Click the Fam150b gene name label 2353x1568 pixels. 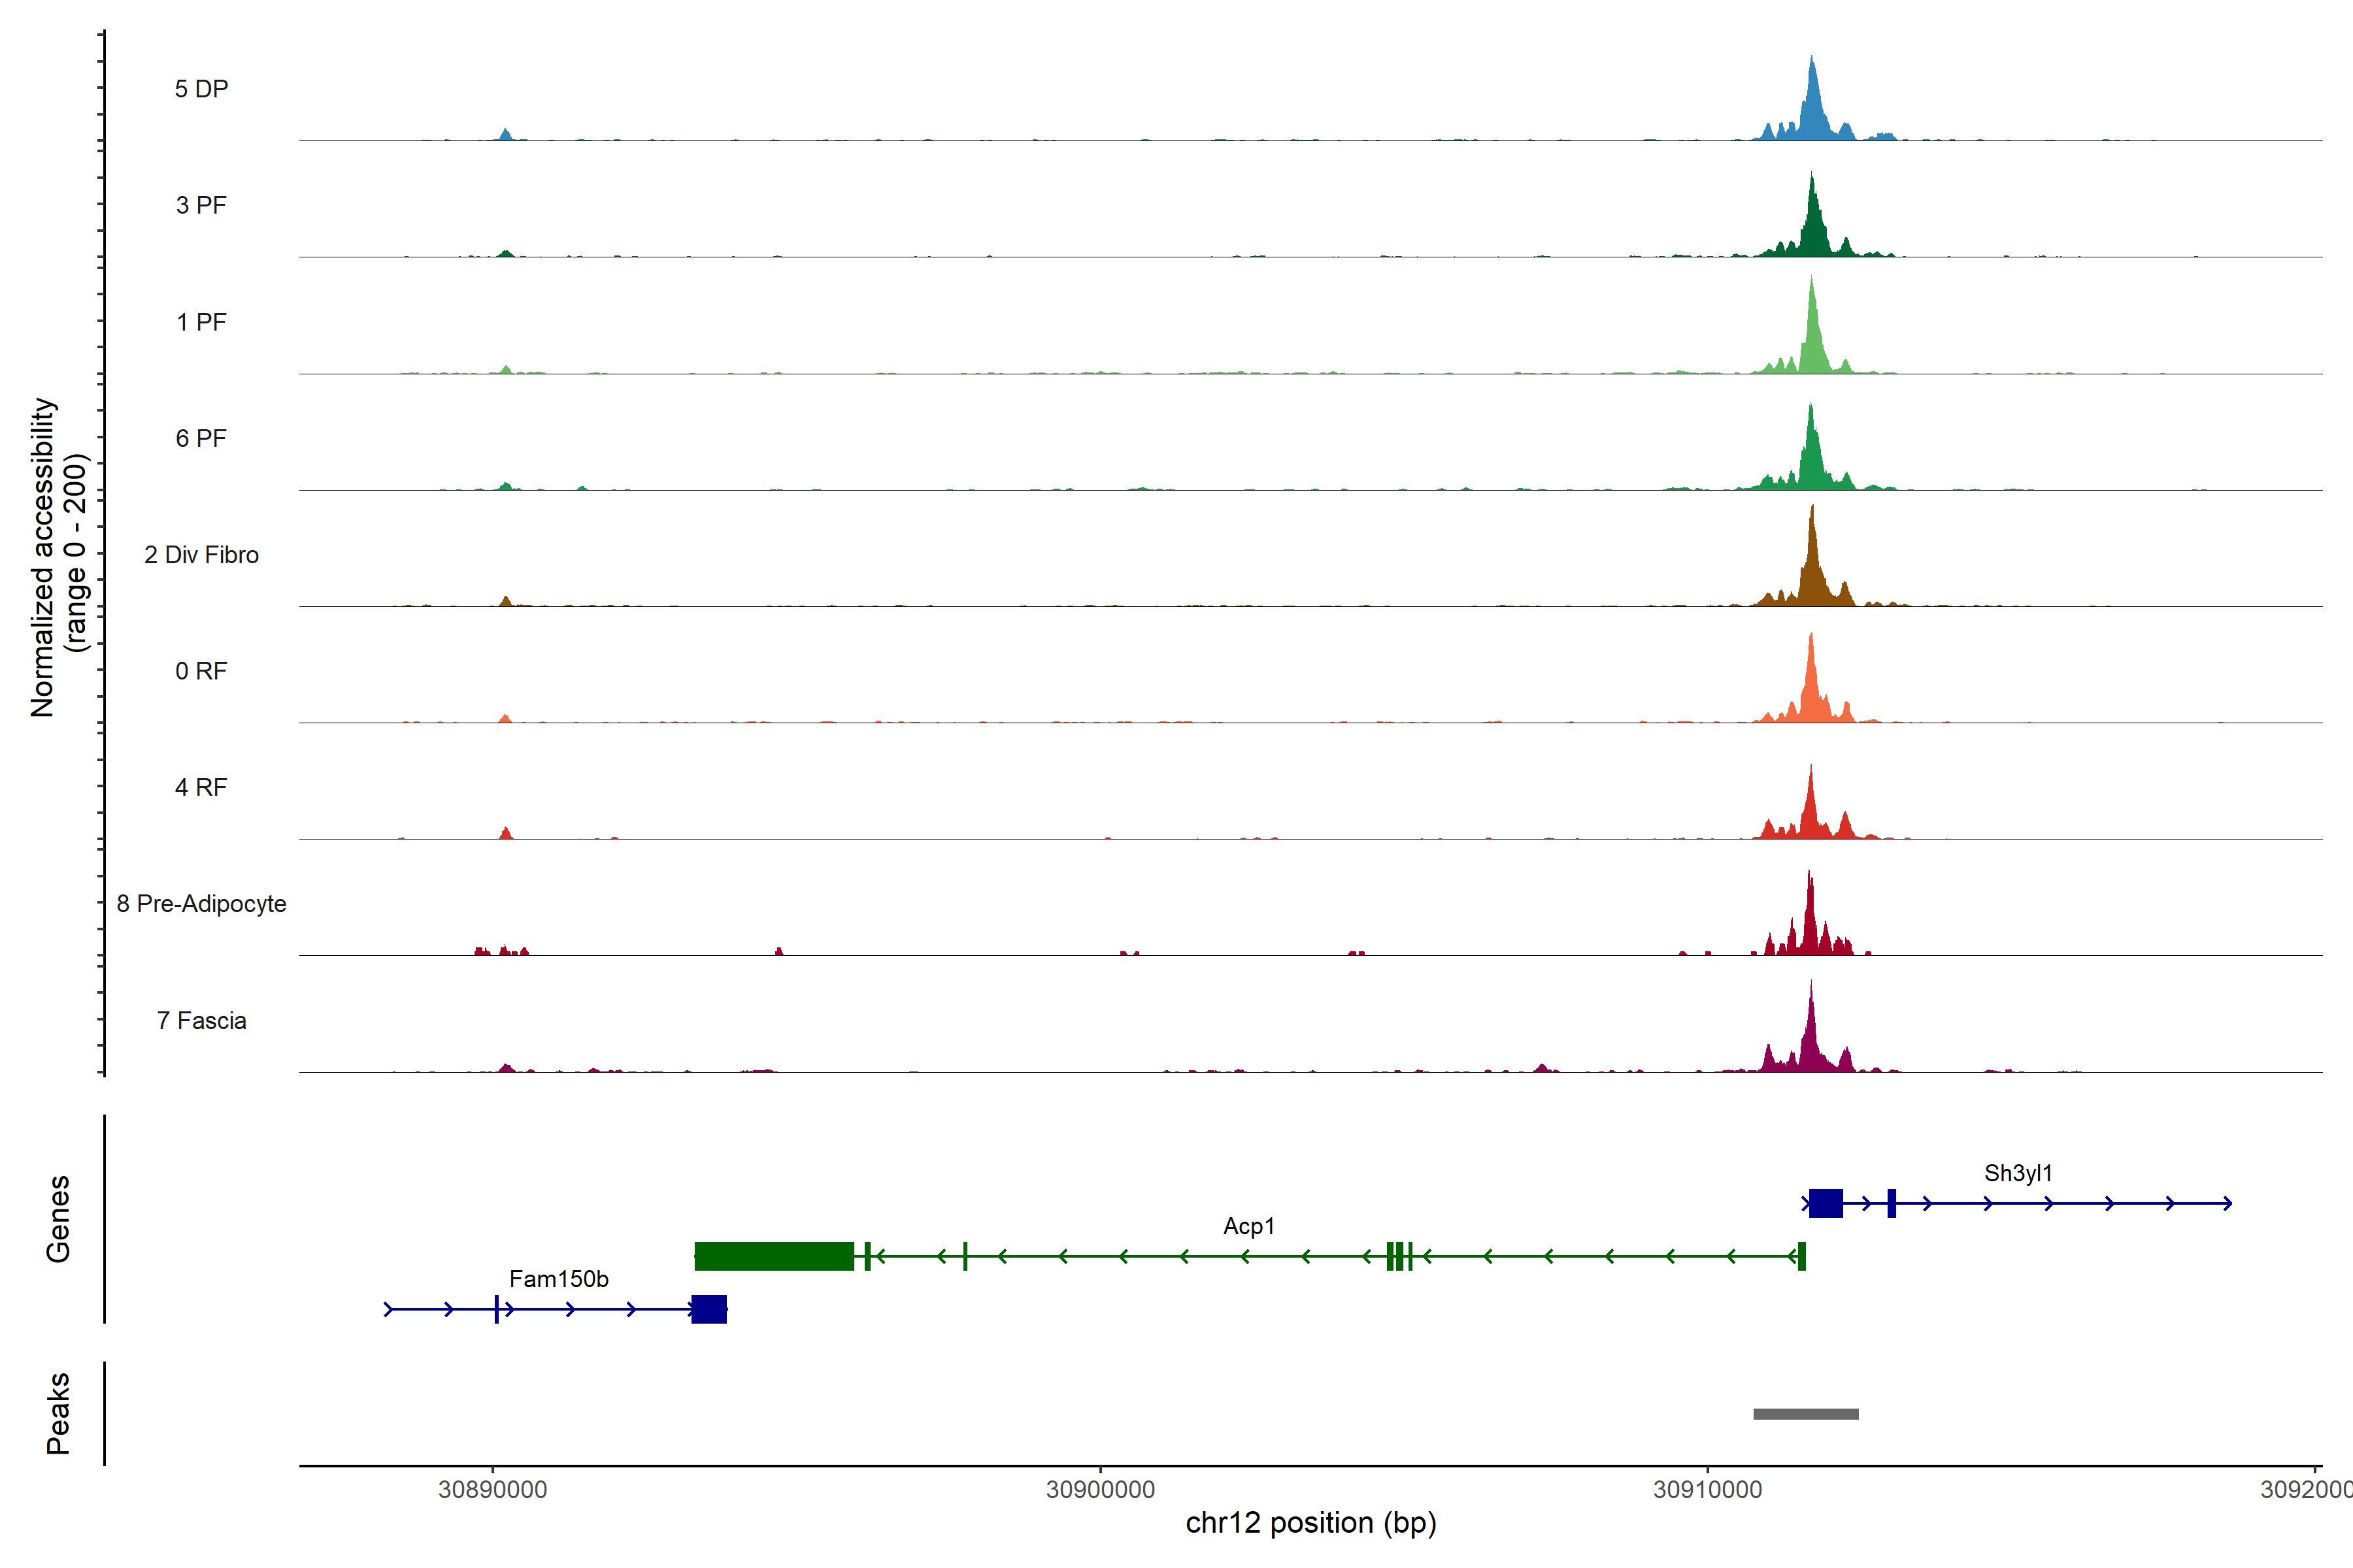click(558, 1278)
